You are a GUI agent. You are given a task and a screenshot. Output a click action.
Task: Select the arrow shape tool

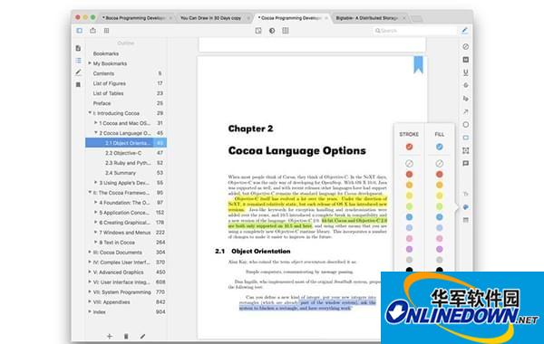pos(466,111)
